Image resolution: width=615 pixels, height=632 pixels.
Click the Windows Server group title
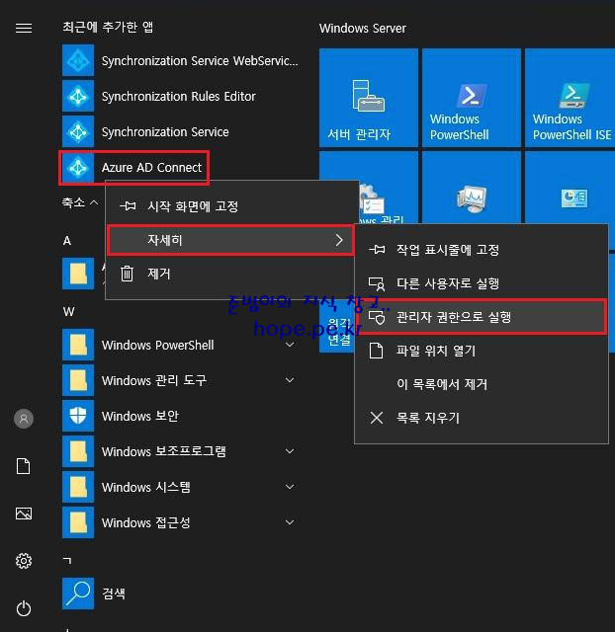[363, 29]
